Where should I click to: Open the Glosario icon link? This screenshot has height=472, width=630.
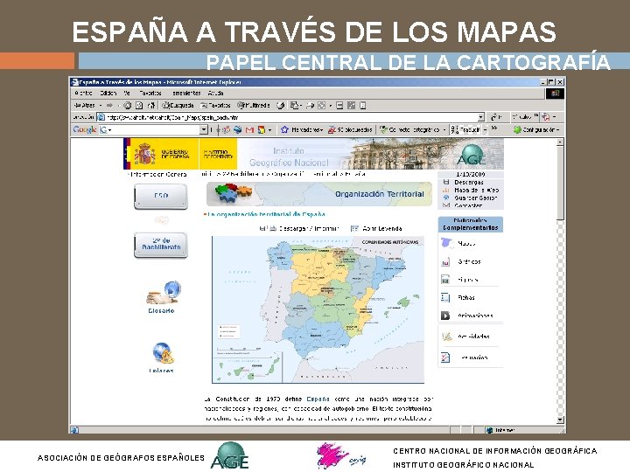point(163,297)
